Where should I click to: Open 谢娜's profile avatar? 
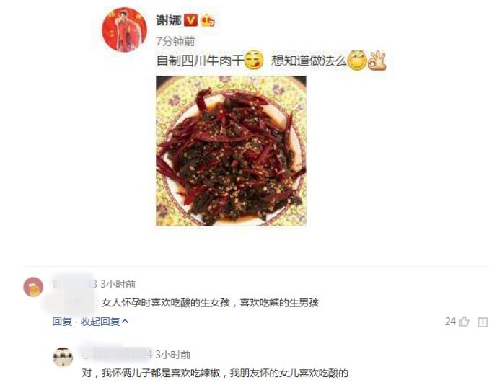(124, 30)
